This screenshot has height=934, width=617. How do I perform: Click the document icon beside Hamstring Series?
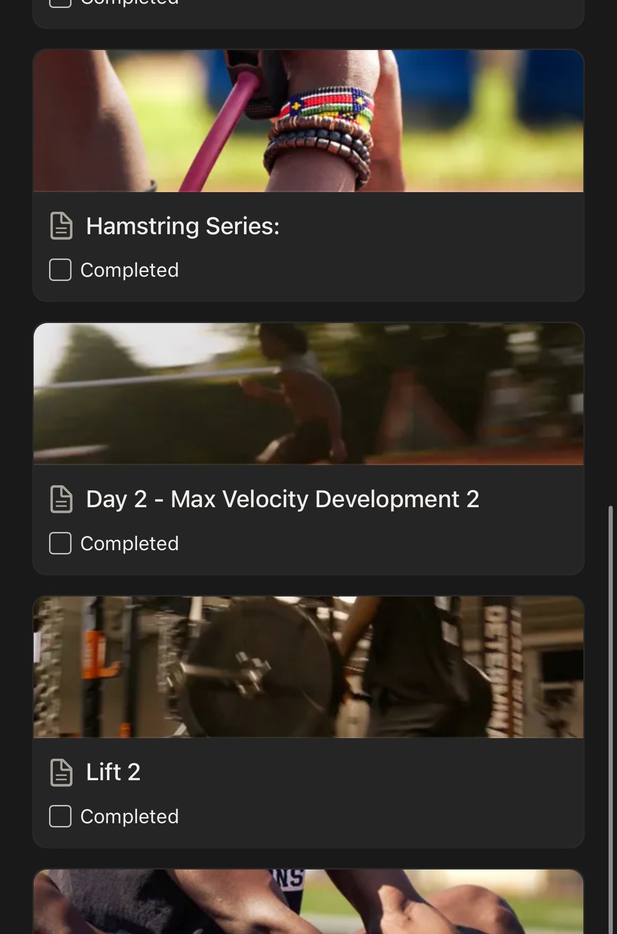(x=61, y=226)
